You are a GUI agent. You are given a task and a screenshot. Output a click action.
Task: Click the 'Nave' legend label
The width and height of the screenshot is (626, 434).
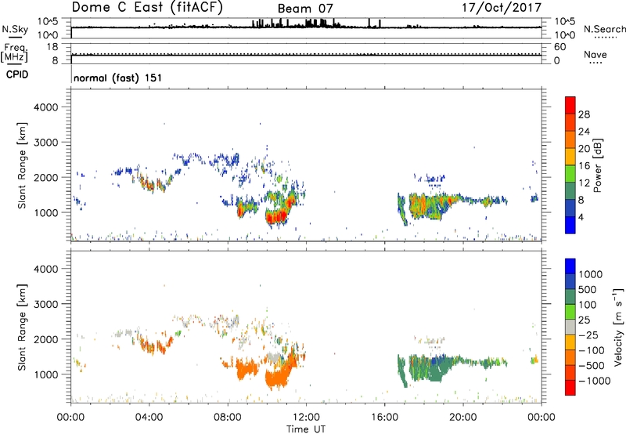[x=595, y=54]
